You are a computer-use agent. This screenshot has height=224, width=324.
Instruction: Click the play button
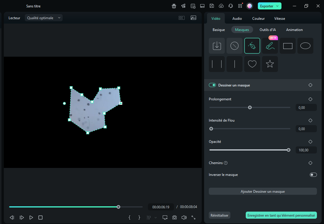pyautogui.click(x=31, y=218)
